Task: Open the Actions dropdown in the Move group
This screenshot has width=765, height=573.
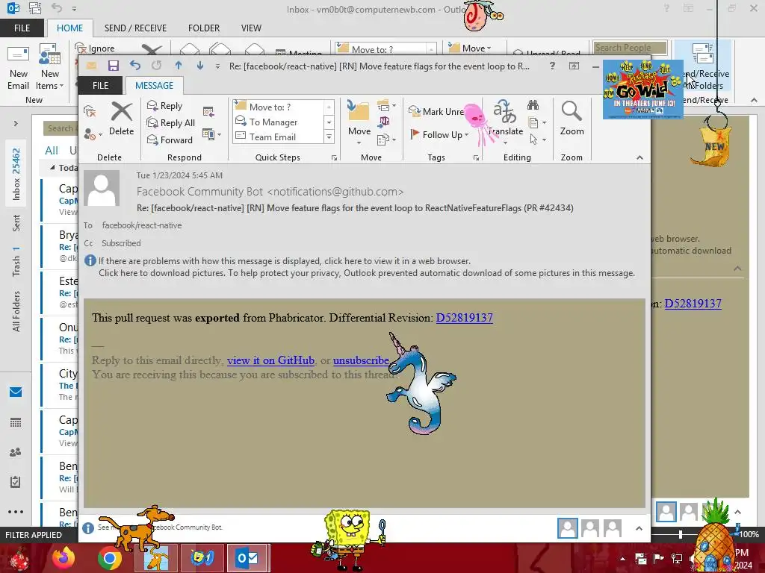Action: pyautogui.click(x=386, y=140)
